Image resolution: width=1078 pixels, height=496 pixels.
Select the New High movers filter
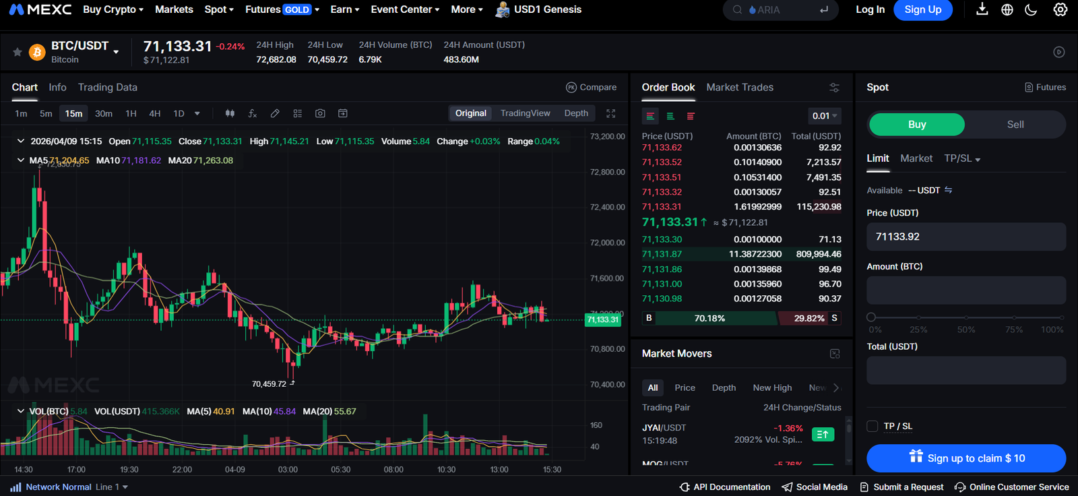772,387
